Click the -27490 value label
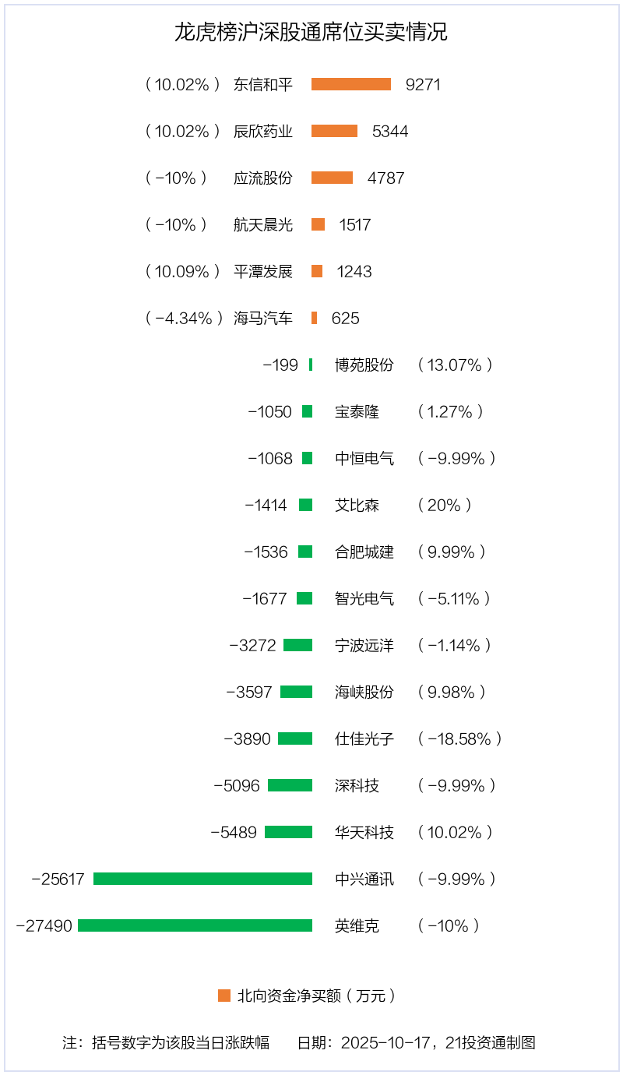Viewport: 623px width, 1075px height. [44, 925]
